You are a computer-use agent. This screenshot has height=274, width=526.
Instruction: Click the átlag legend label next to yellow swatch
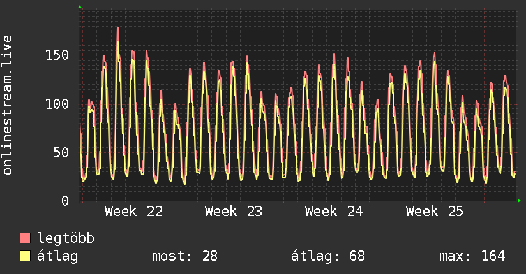[x=57, y=256]
